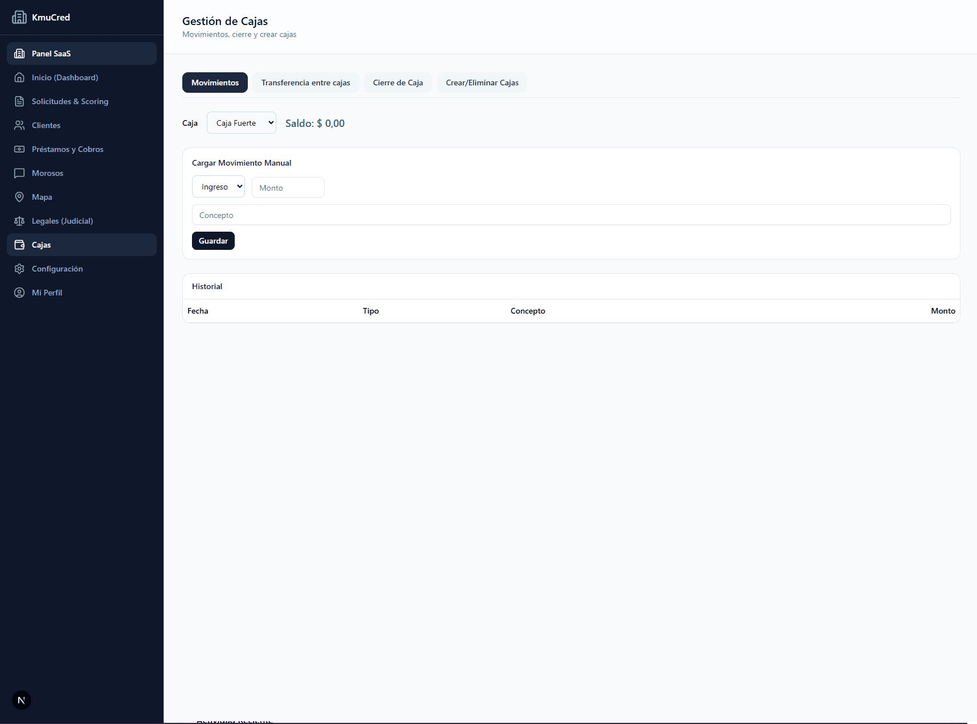Click the round N avatar badge
Image resolution: width=977 pixels, height=724 pixels.
22,700
